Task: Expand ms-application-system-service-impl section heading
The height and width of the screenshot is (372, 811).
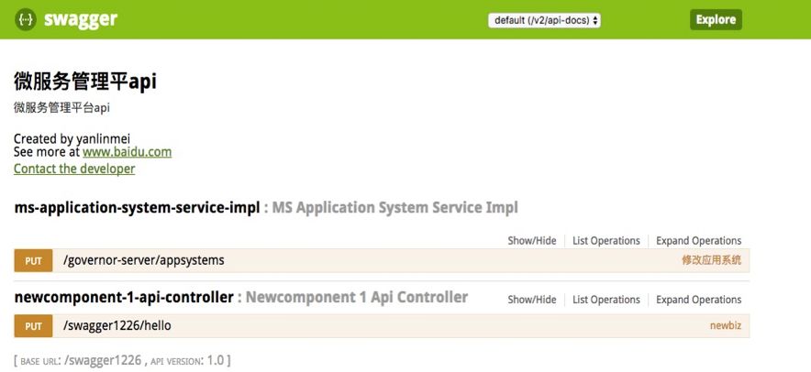Action: 137,207
